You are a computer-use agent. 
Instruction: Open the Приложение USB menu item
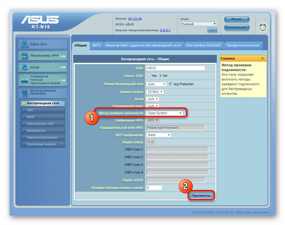point(43,124)
